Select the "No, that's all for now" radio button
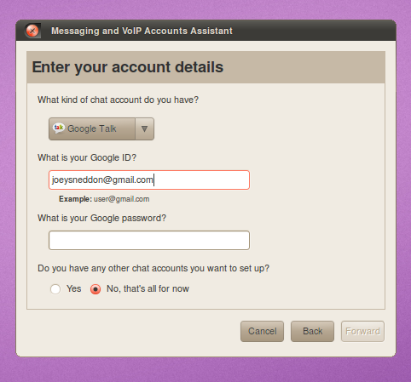 click(96, 289)
